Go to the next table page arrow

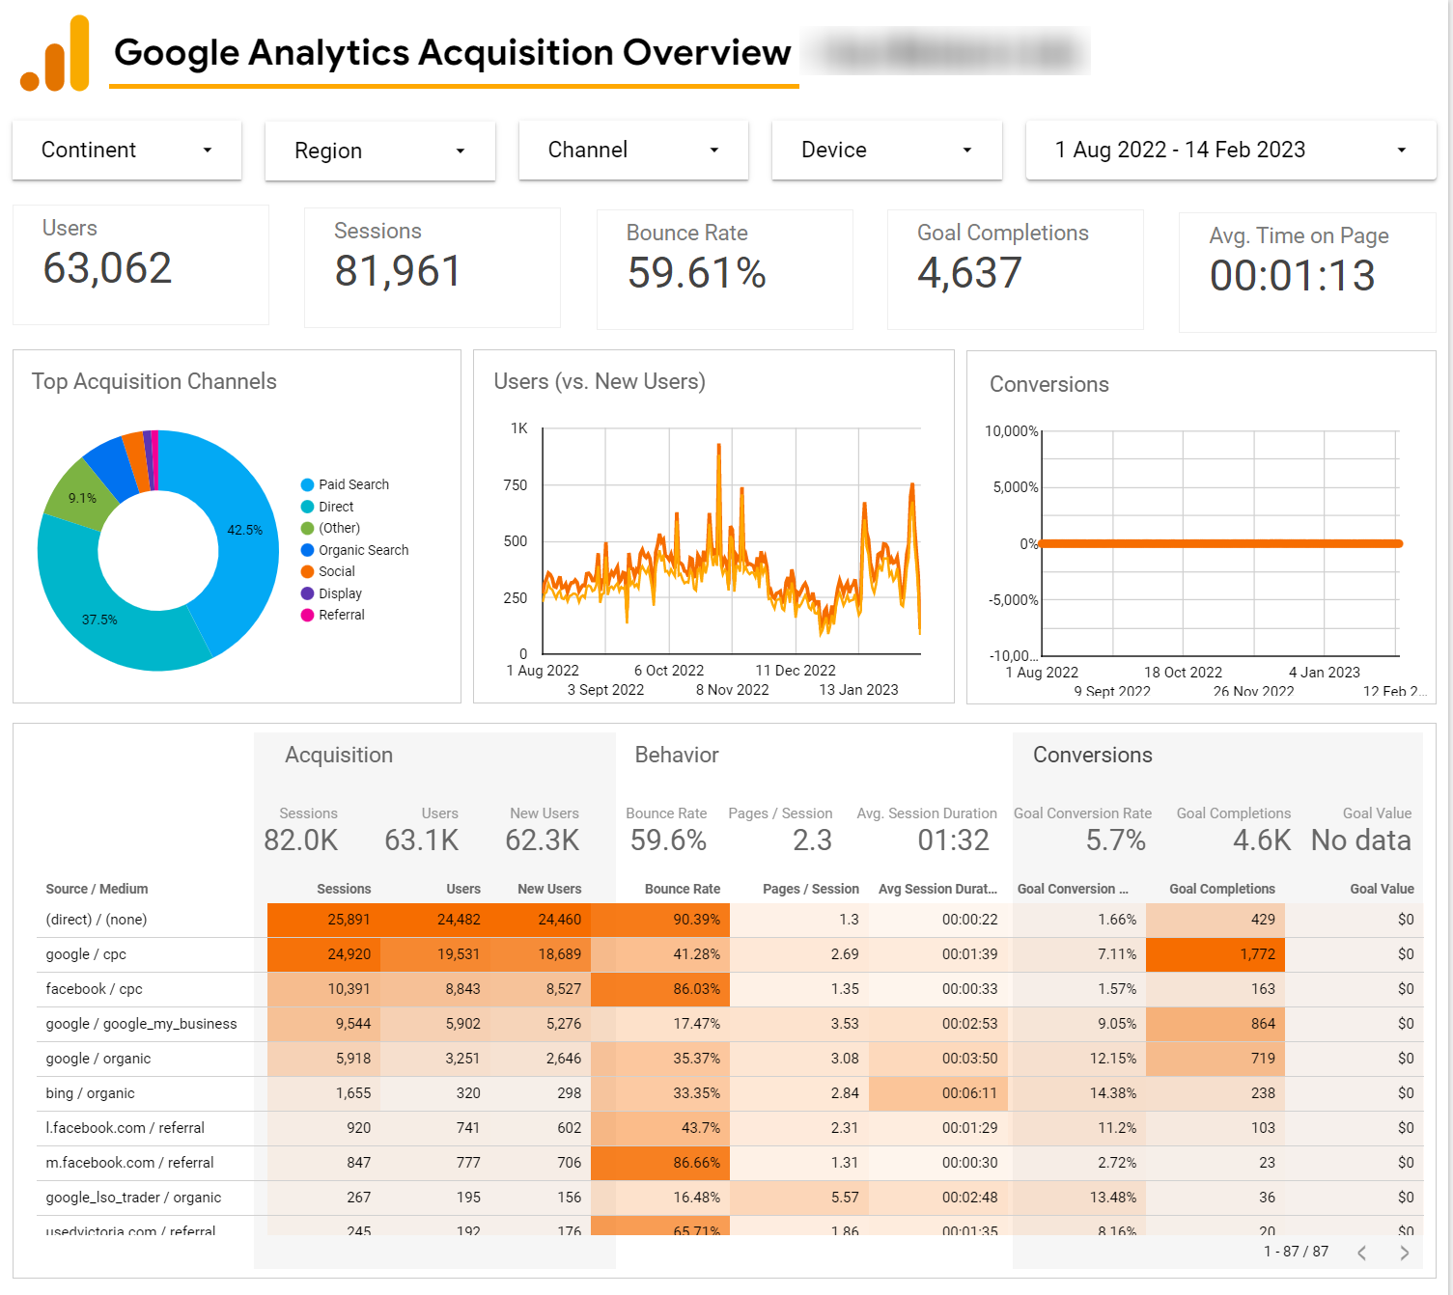[x=1405, y=1253]
